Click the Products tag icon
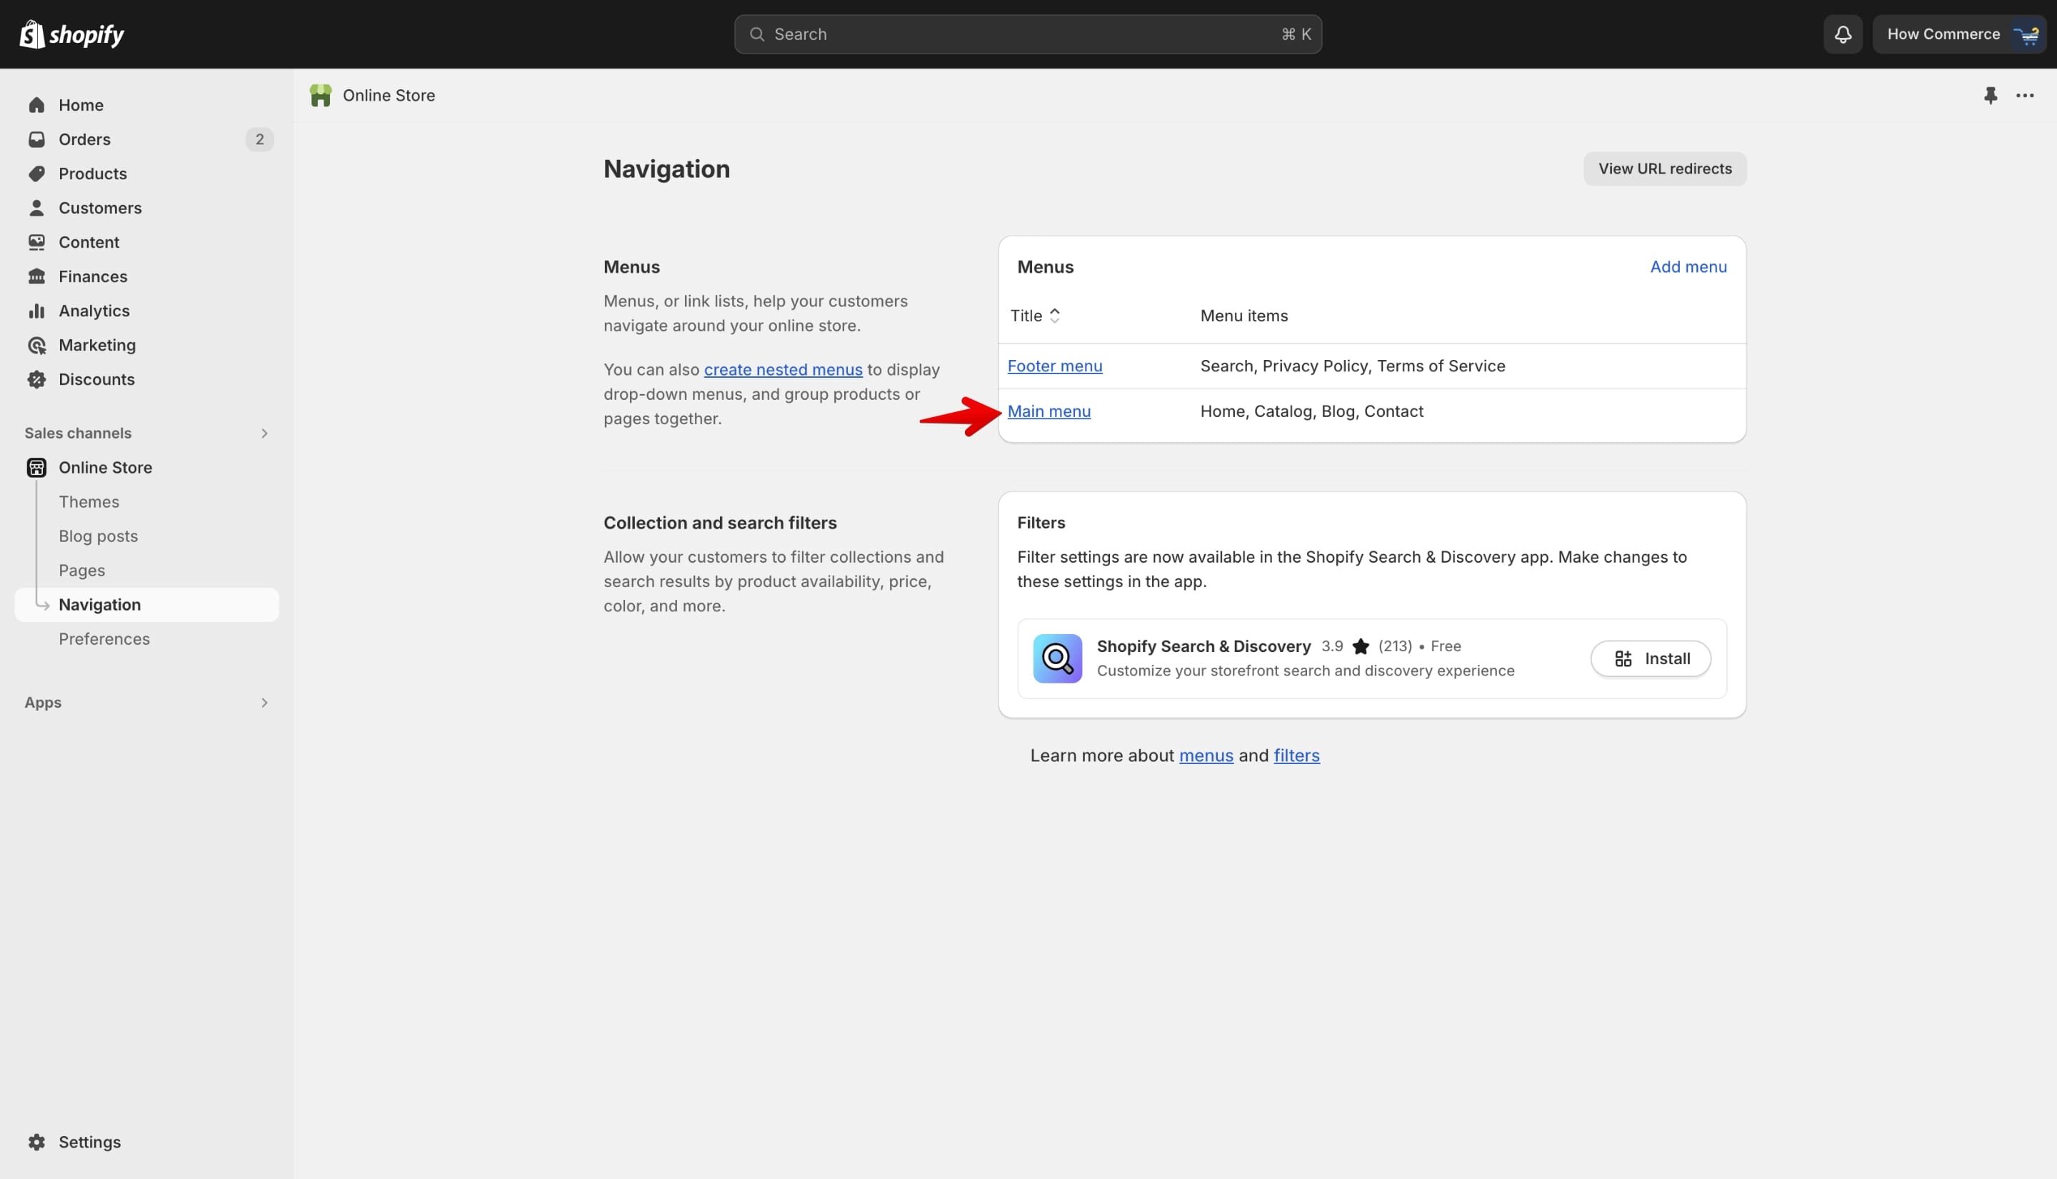The width and height of the screenshot is (2057, 1179). click(x=36, y=174)
